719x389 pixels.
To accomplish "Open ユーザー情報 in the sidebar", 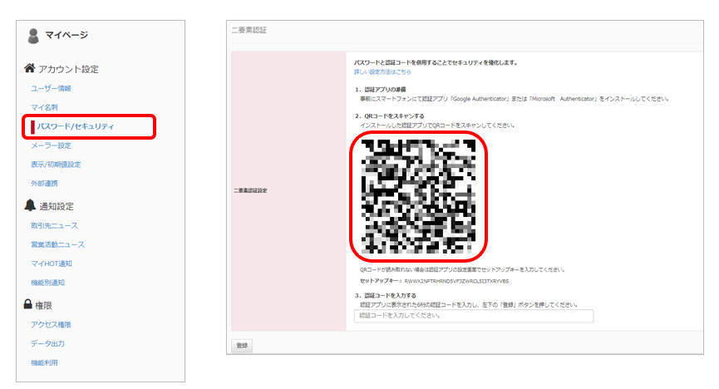I will [51, 88].
